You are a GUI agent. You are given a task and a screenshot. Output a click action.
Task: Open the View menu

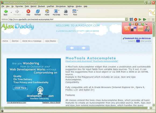8,6
